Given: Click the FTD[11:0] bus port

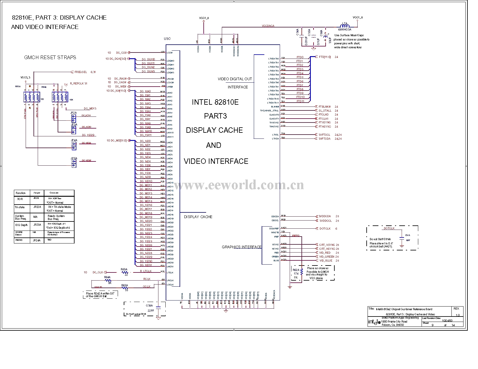Looking at the screenshot, I should point(323,57).
